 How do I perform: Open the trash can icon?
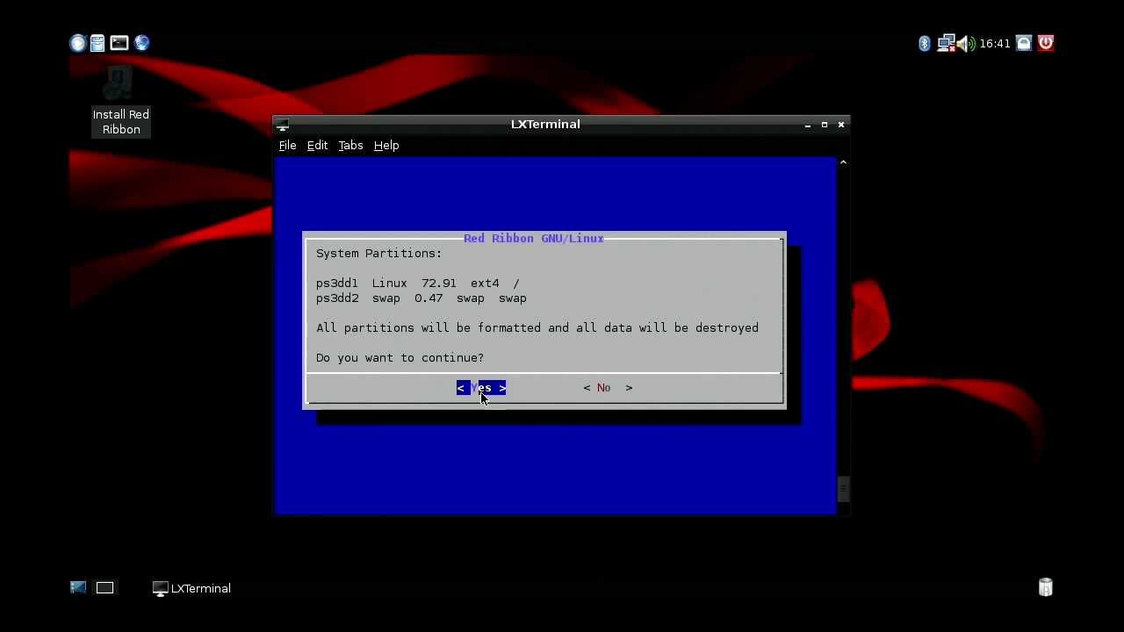point(1045,587)
